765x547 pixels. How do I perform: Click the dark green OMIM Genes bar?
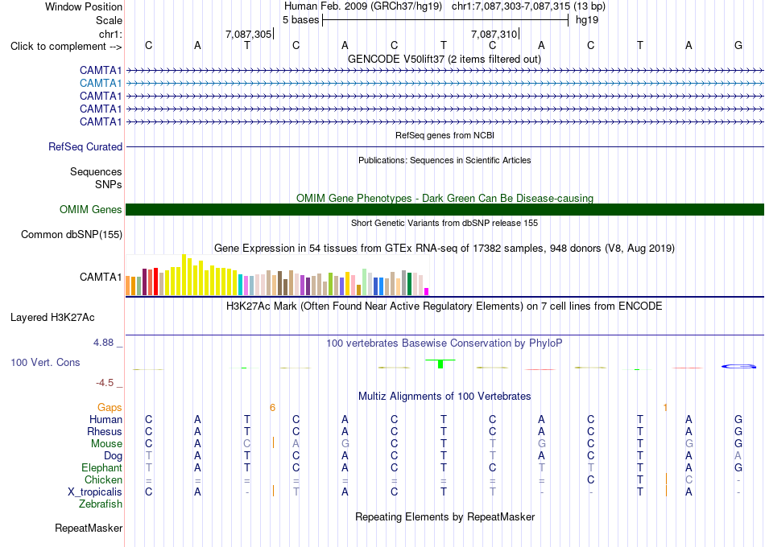click(445, 210)
